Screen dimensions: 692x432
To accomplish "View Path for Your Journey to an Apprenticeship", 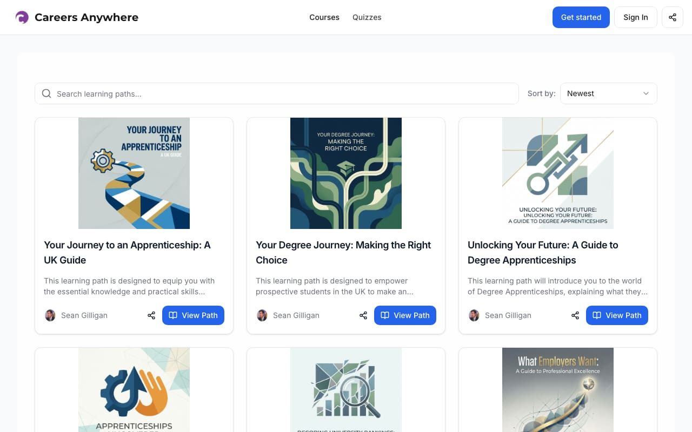I will [193, 315].
